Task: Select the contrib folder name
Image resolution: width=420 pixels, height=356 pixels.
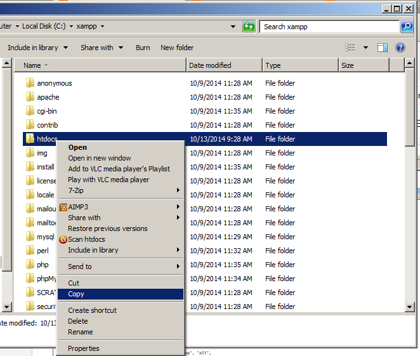Action: tap(48, 125)
